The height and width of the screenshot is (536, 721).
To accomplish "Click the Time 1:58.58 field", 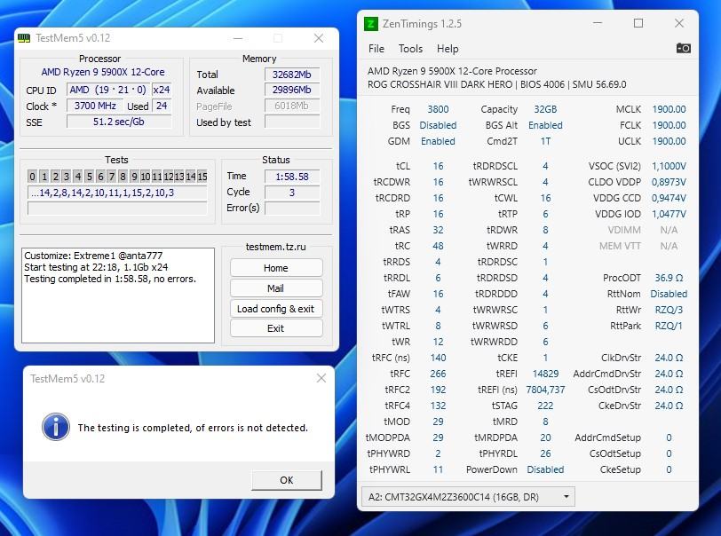I will (x=291, y=177).
